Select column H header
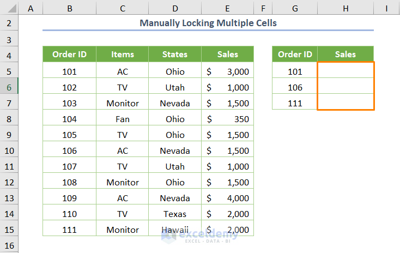The width and height of the screenshot is (400, 253). click(x=346, y=8)
